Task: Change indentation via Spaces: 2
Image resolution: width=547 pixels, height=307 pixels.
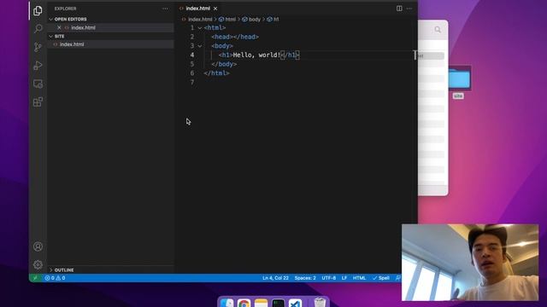Action: (305, 278)
